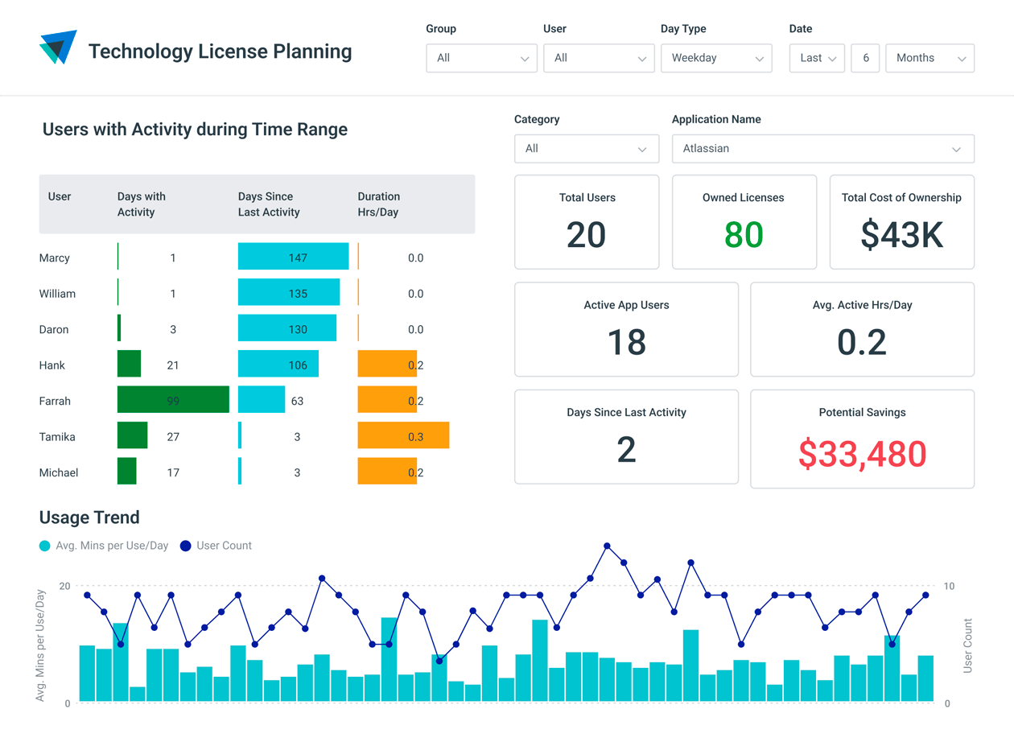Screen dimensions: 1014x742
Task: Select Tamika's orange Duration Hrs/Day bar
Action: coord(402,435)
